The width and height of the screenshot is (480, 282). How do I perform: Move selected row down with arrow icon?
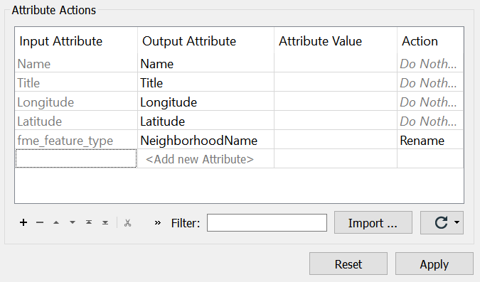(x=73, y=222)
